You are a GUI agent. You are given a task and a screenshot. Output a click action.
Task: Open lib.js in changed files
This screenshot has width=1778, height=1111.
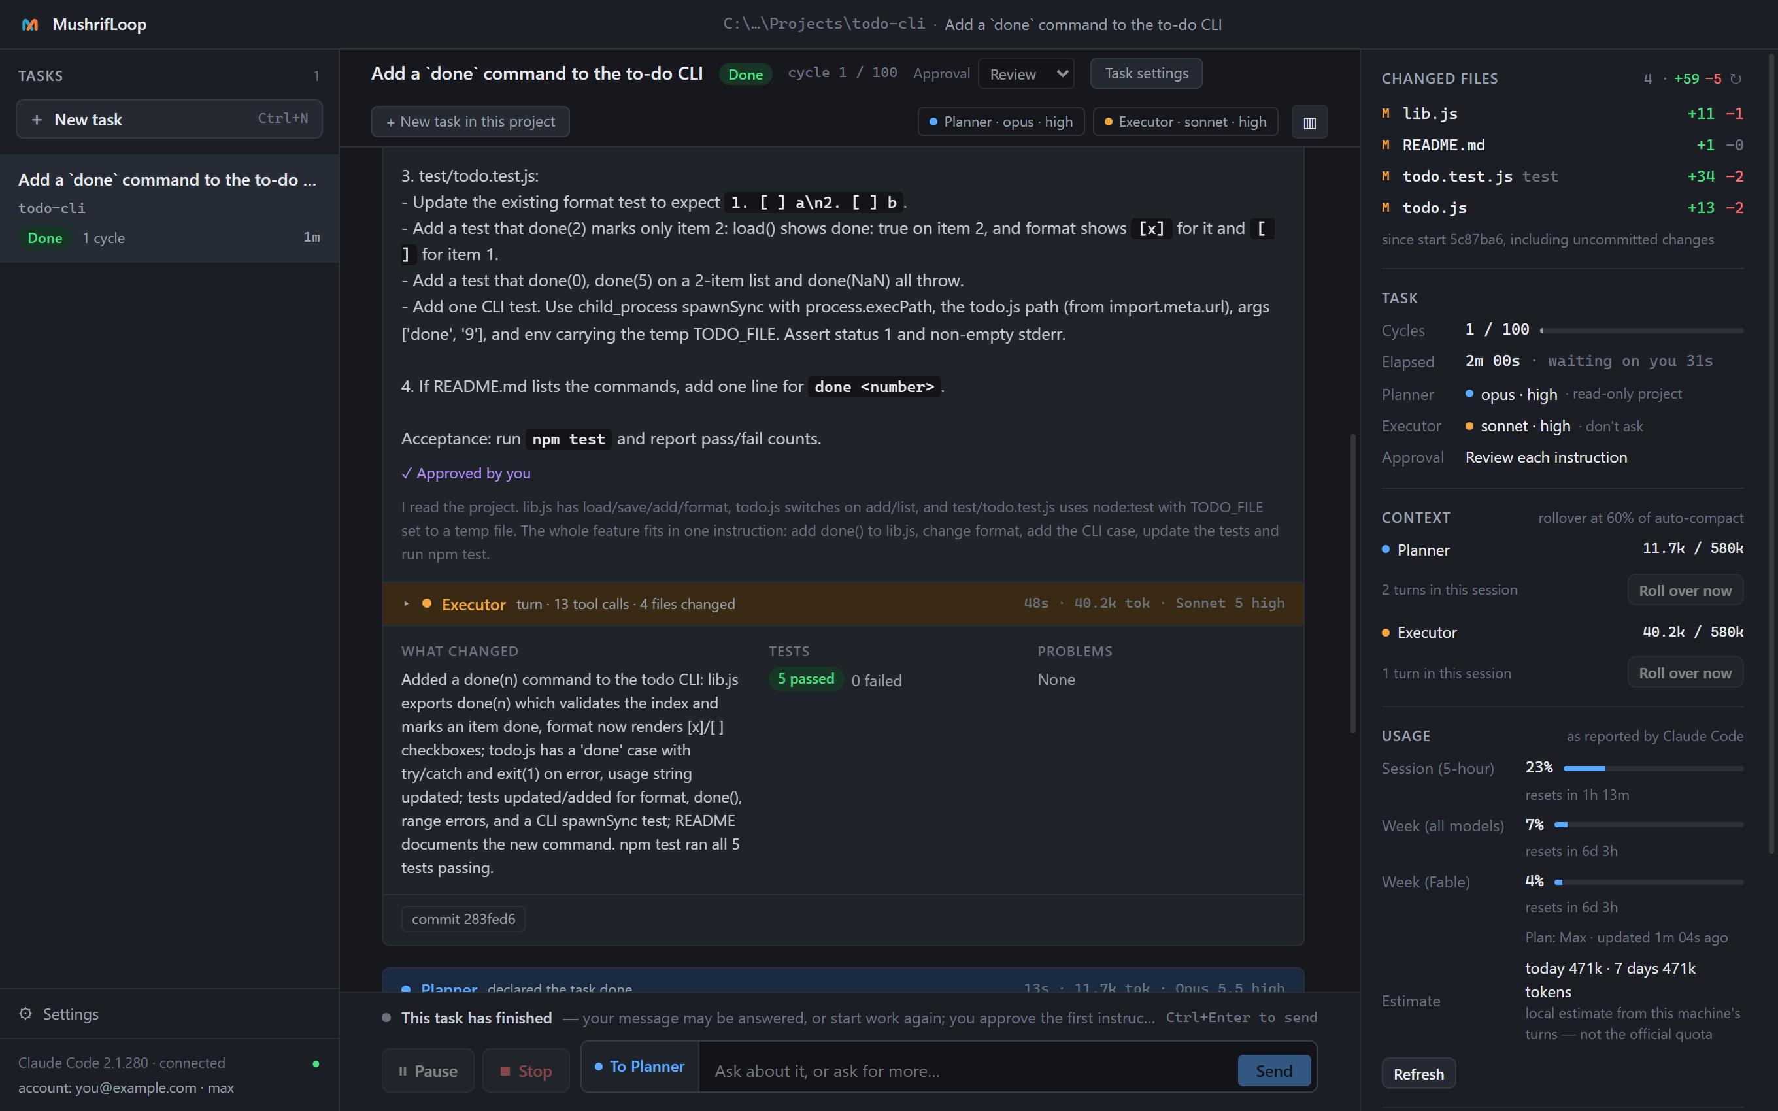1562,114
